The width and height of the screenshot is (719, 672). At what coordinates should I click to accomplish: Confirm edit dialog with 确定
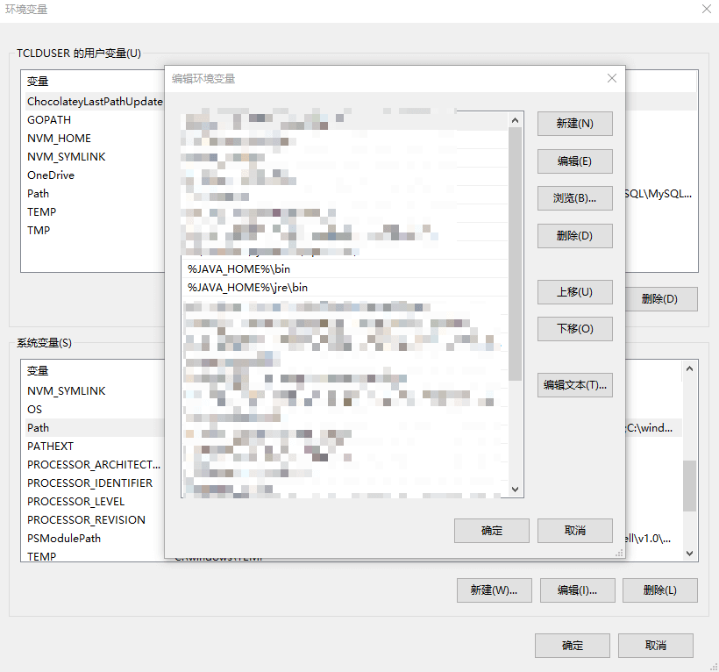[x=491, y=531]
